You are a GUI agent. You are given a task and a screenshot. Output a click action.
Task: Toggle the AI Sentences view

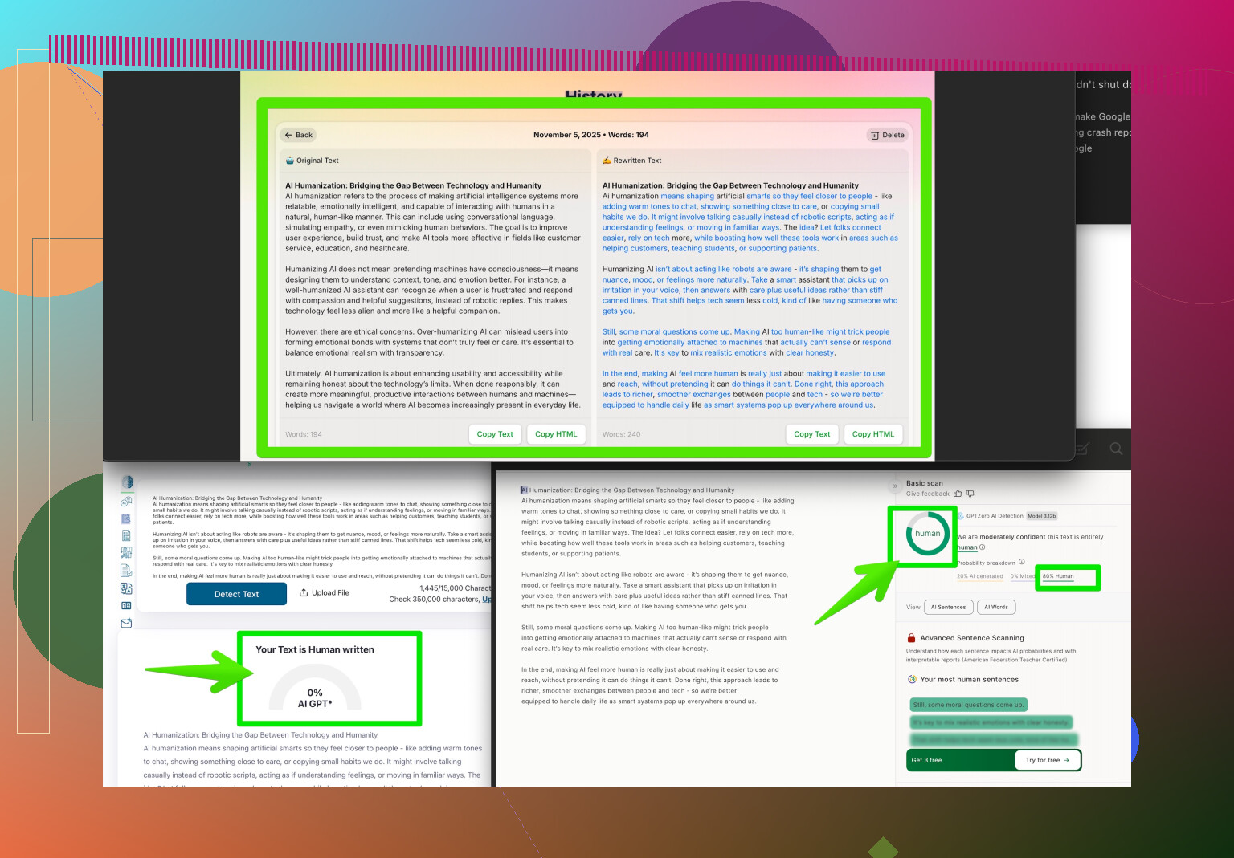pyautogui.click(x=948, y=607)
